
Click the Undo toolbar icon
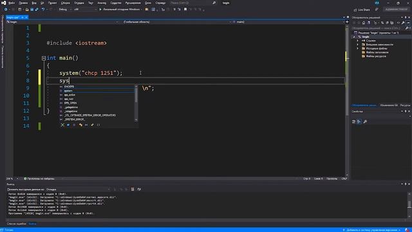43,10
